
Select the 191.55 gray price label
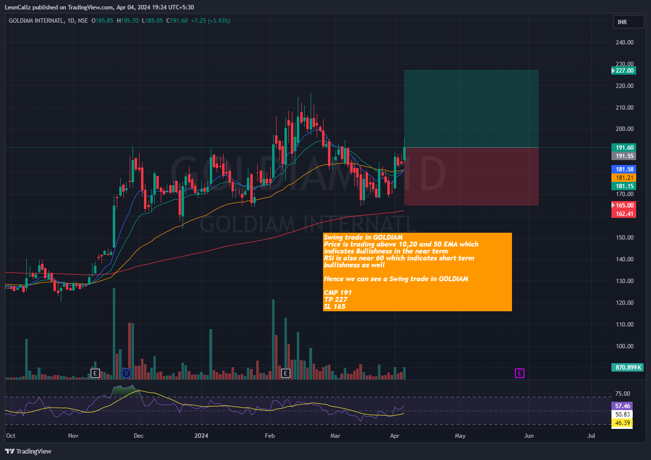(624, 156)
